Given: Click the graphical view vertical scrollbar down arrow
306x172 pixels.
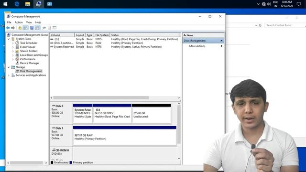Looking at the screenshot, I should (179, 159).
